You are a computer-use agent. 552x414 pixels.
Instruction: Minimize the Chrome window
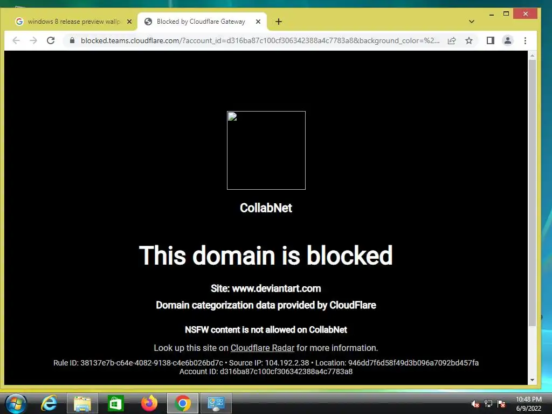492,14
